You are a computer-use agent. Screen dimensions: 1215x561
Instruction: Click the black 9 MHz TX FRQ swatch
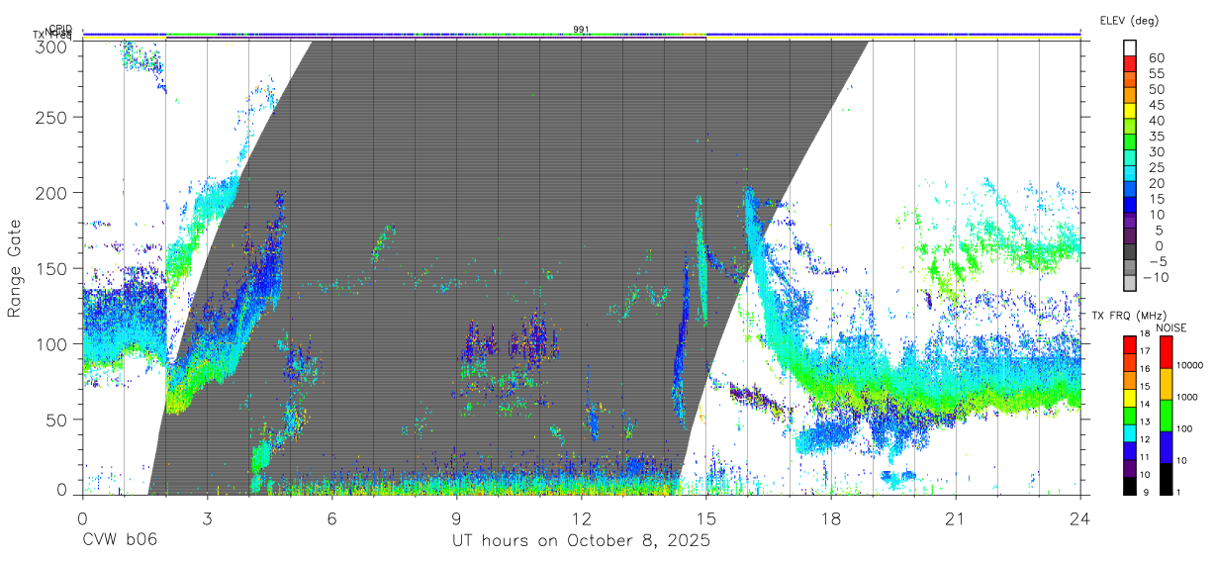pyautogui.click(x=1129, y=485)
